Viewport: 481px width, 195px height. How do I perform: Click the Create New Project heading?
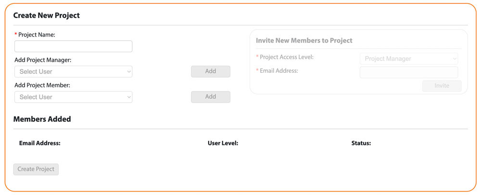(x=46, y=16)
